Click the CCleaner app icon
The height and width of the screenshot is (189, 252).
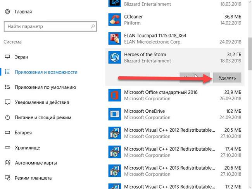tap(115, 20)
